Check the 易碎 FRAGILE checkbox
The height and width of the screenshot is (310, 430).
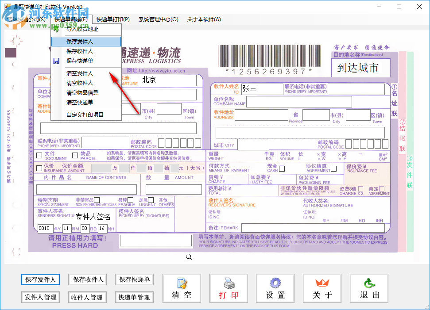pyautogui.click(x=130, y=200)
